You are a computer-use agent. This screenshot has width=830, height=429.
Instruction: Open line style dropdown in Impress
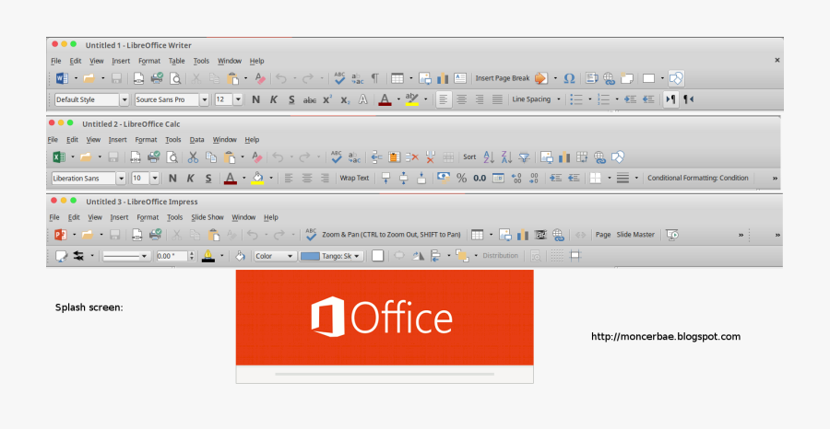[x=126, y=256]
